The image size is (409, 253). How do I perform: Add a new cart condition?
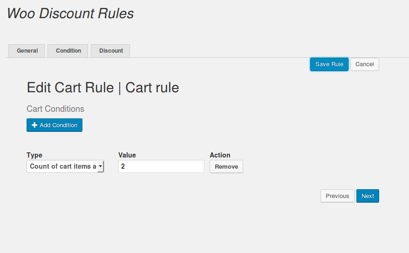point(55,125)
